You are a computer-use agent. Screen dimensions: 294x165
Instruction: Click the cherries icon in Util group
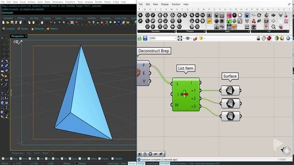(254, 21)
